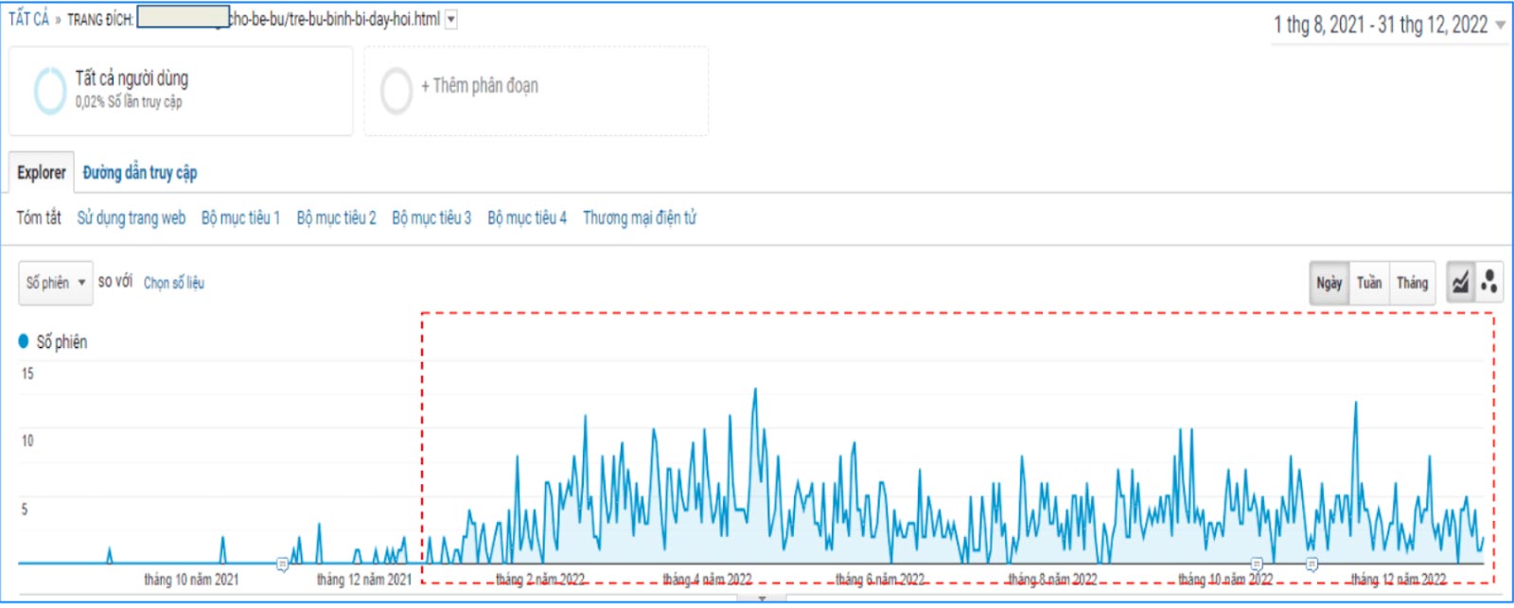Select Sử dụng trang web sub-tab
Screen dimensions: 1514x608
coord(132,217)
